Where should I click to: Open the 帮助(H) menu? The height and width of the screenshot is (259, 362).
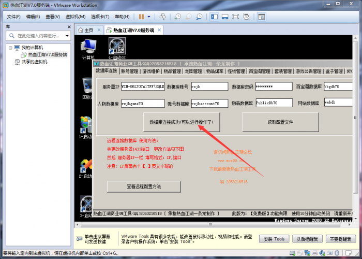click(122, 17)
